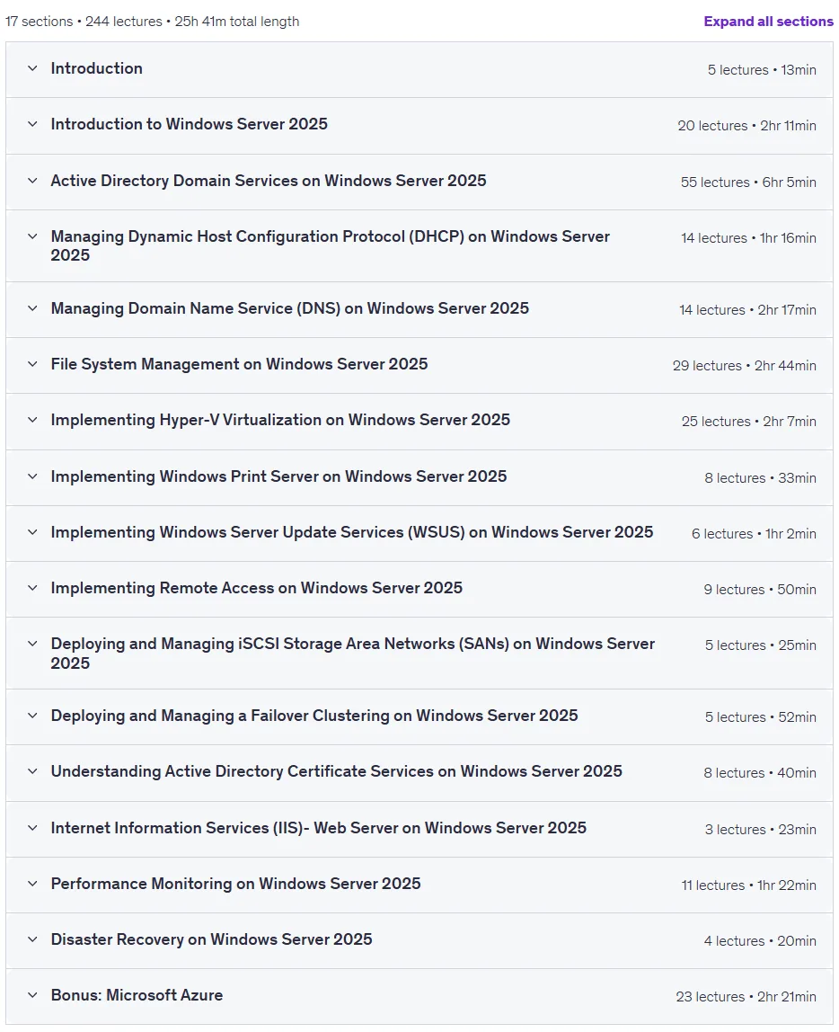Expand File System Management chevron
Viewport: 839px width, 1032px height.
pyautogui.click(x=32, y=365)
